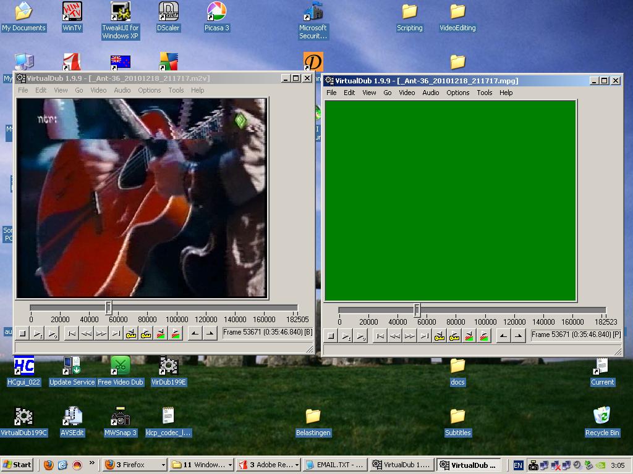
Task: Scan to next scene in left VirtualDub window
Action: coord(176,334)
